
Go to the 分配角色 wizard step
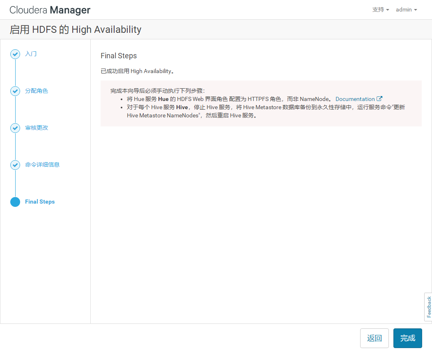37,91
